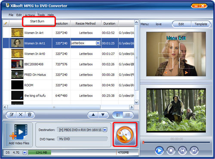Click the edit file pencil icon
The width and height of the screenshot is (215, 159).
pyautogui.click(x=12, y=115)
